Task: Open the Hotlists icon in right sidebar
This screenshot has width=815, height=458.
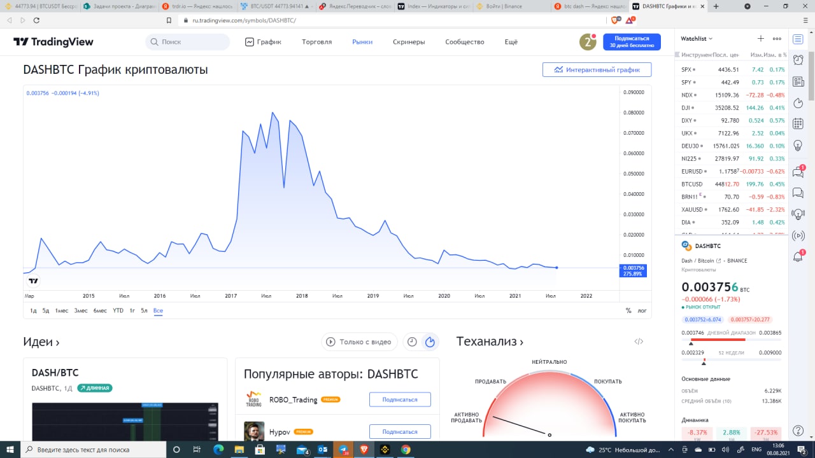Action: (798, 103)
